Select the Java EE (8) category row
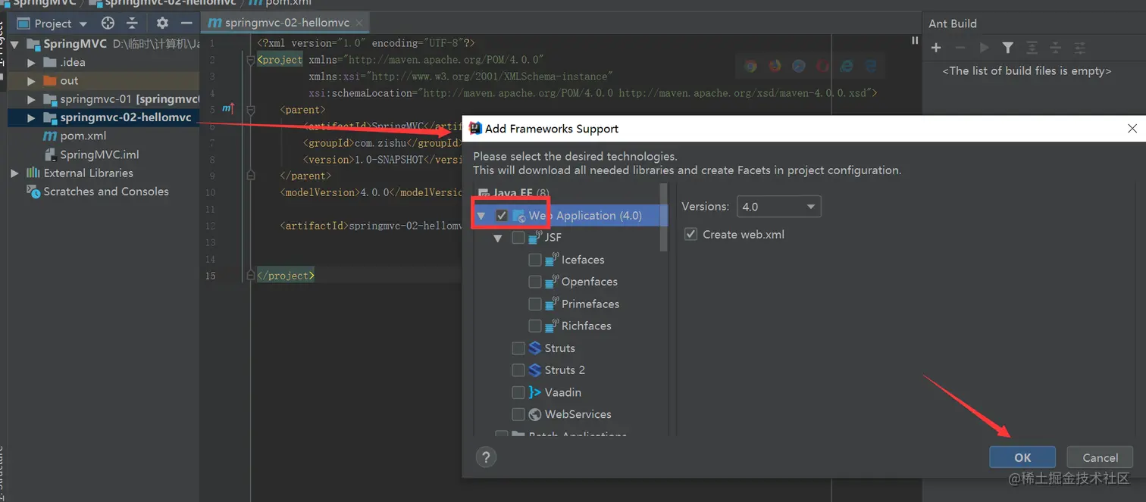The image size is (1146, 502). [x=514, y=194]
